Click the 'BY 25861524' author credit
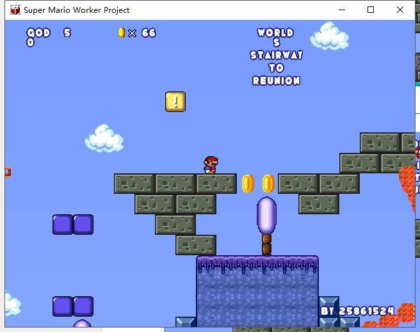Image resolution: width=420 pixels, height=332 pixels. coord(357,311)
